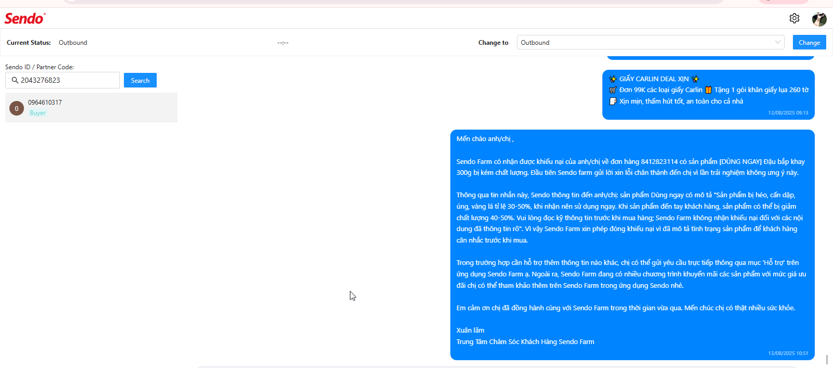Focus the Sendo ID search field
Viewport: 833px width, 368px height.
pyautogui.click(x=62, y=80)
